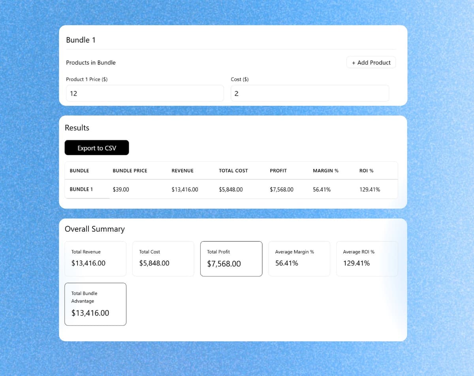Image resolution: width=474 pixels, height=376 pixels.
Task: Select the BUNDLE 1 row in results table
Action: pyautogui.click(x=81, y=189)
